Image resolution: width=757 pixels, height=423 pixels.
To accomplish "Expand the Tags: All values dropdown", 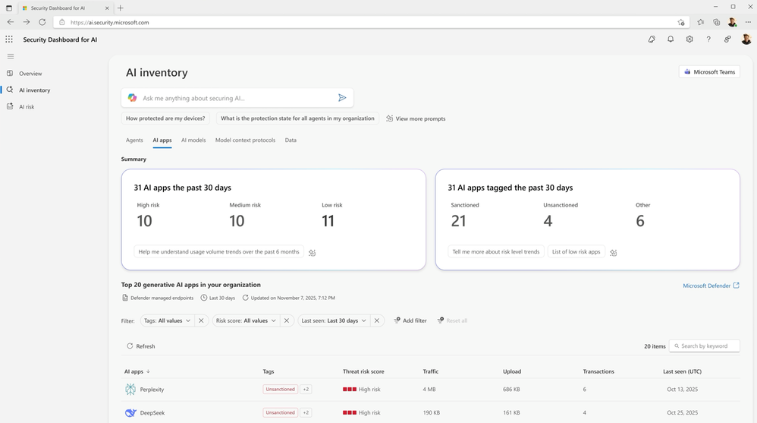I will pyautogui.click(x=167, y=320).
